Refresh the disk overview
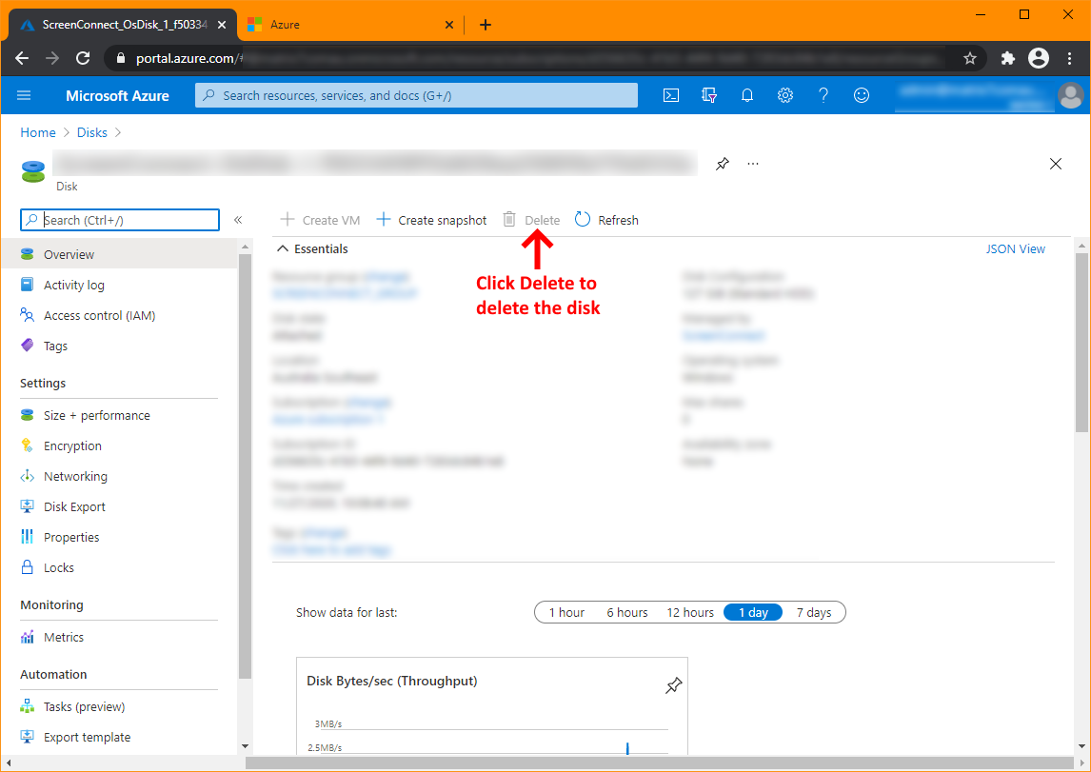This screenshot has width=1091, height=772. 606,220
